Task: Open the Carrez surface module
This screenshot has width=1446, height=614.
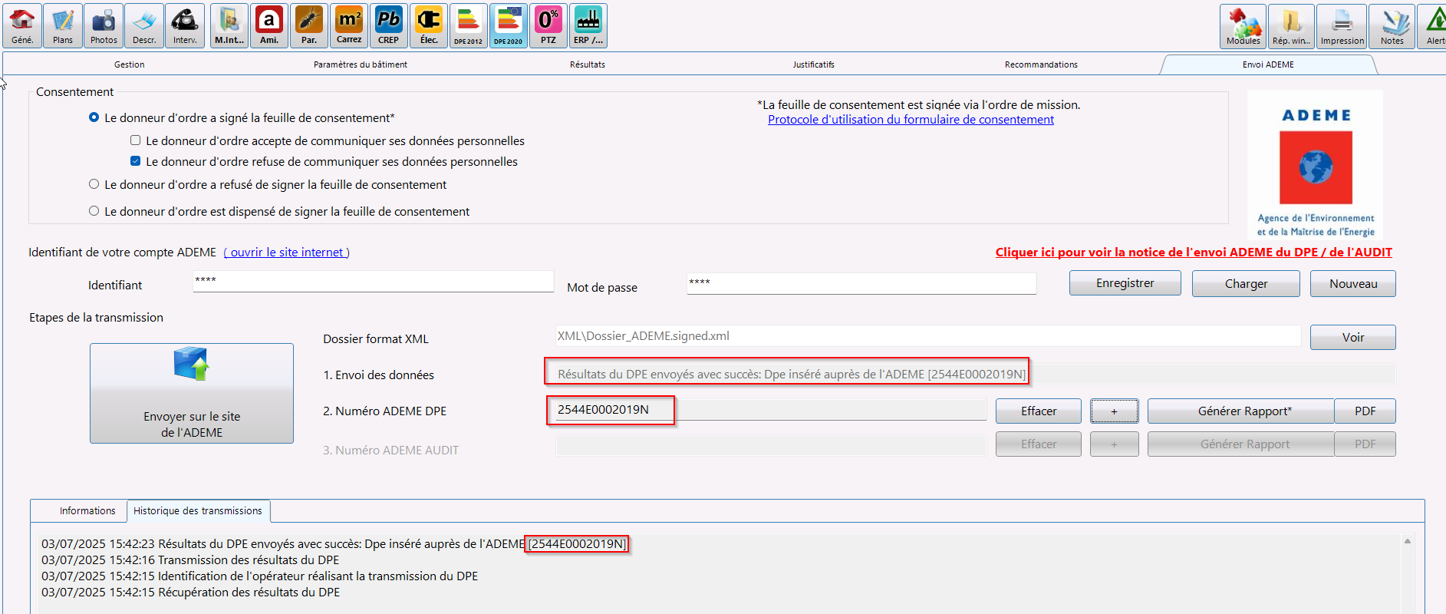Action: pyautogui.click(x=349, y=25)
